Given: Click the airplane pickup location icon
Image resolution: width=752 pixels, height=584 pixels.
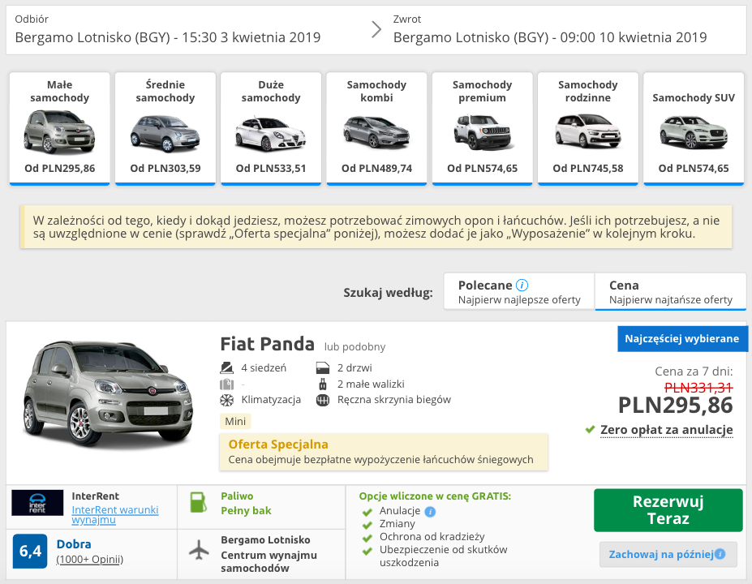Looking at the screenshot, I should 199,549.
